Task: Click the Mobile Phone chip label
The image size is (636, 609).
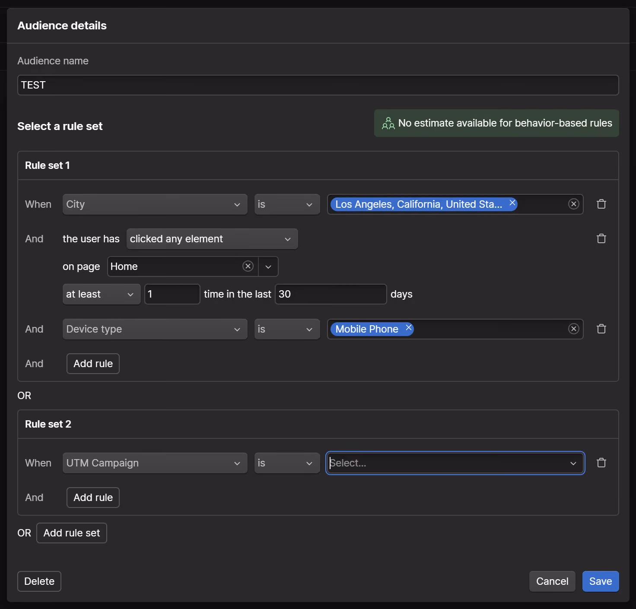Action: tap(367, 329)
